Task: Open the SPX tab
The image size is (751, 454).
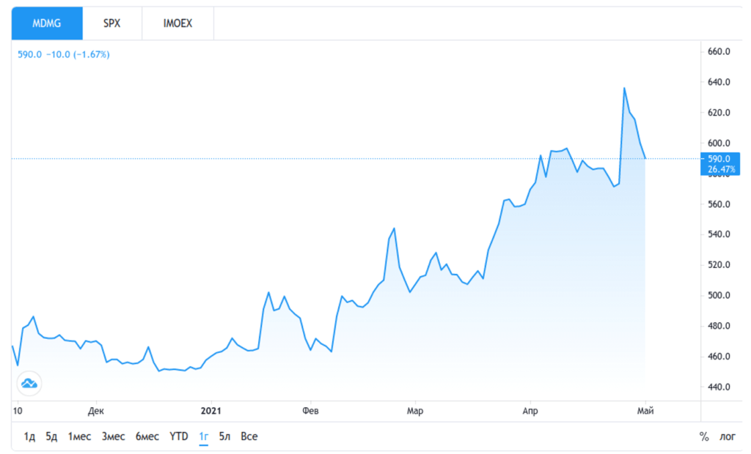Action: point(111,23)
